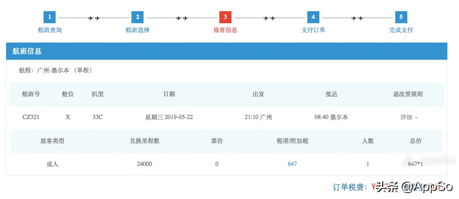The height and width of the screenshot is (199, 459).
Task: Click the 航班信息 panel header
Action: (x=227, y=51)
